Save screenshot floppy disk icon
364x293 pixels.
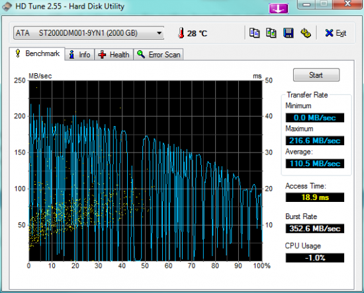(289, 33)
